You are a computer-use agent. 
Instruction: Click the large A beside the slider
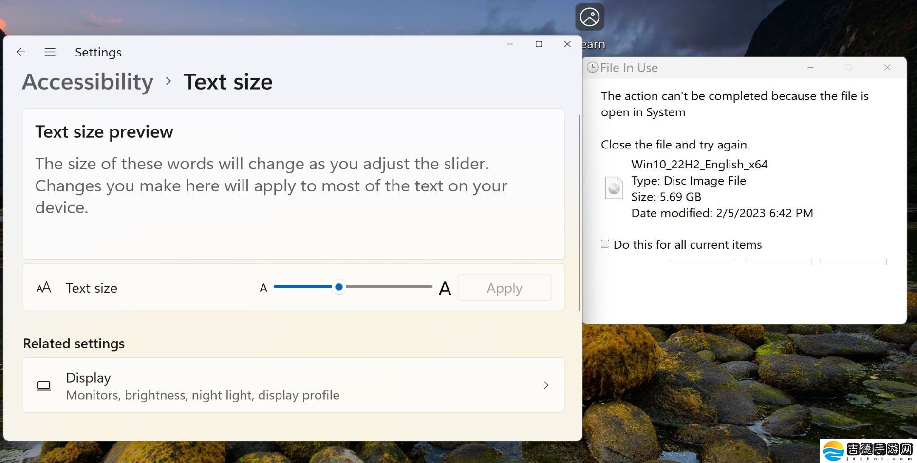tap(444, 289)
